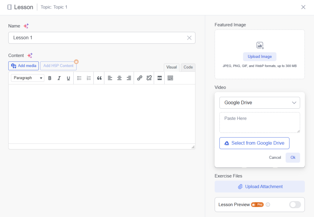This screenshot has width=314, height=217.
Task: Click Select from Google Drive
Action: [x=254, y=143]
